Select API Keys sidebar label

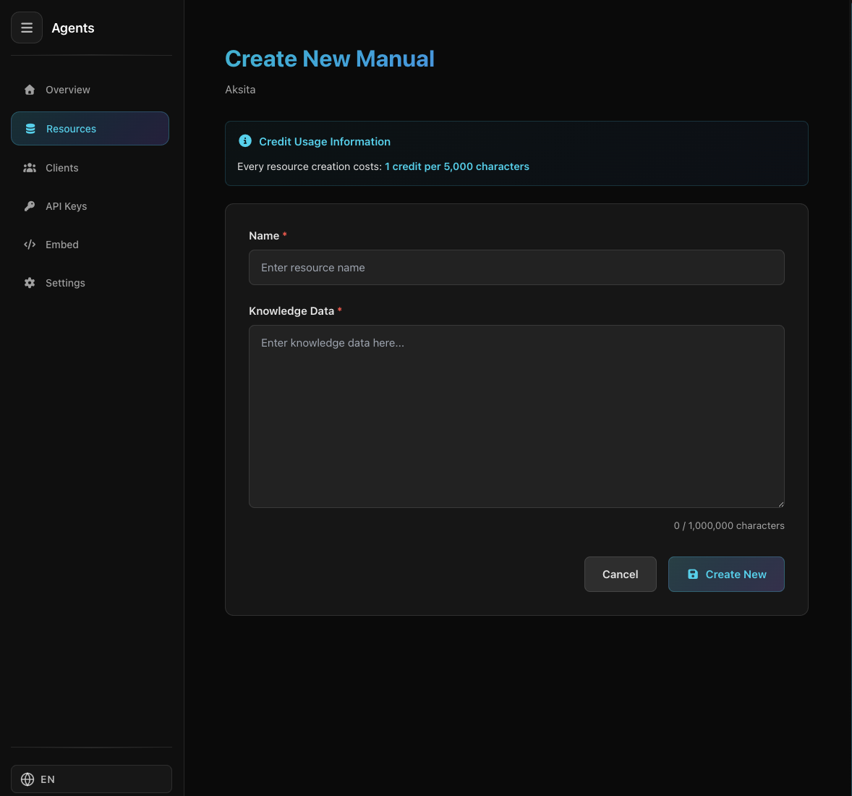coord(67,206)
